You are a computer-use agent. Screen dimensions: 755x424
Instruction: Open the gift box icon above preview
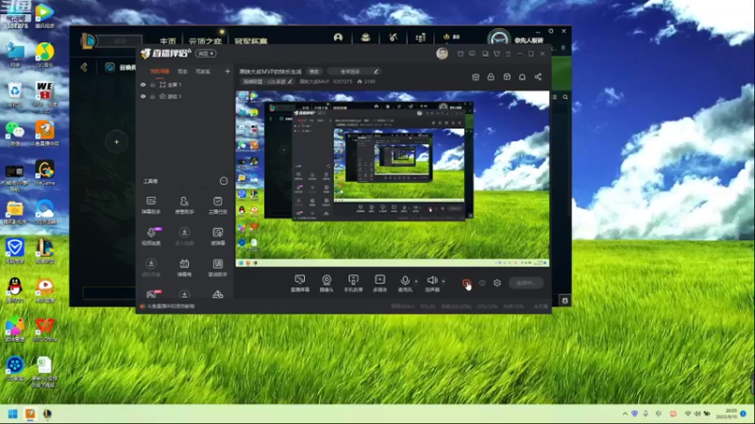click(x=476, y=77)
